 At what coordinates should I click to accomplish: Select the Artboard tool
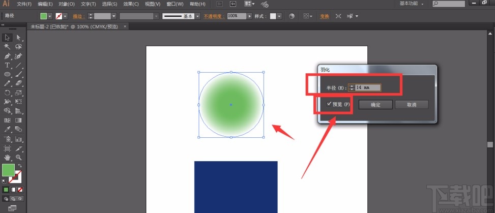click(7, 148)
